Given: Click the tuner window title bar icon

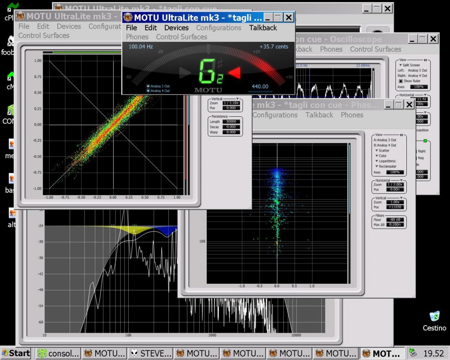Looking at the screenshot, I should click(128, 18).
